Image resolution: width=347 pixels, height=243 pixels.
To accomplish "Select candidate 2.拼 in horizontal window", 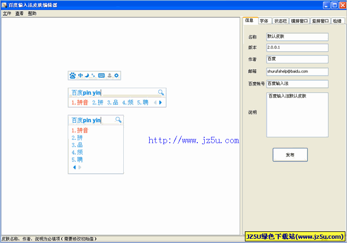I will (x=98, y=102).
